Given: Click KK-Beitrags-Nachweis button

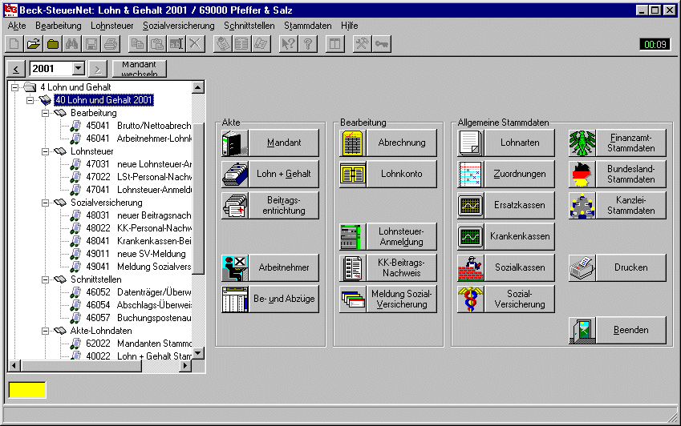Looking at the screenshot, I should [x=402, y=267].
